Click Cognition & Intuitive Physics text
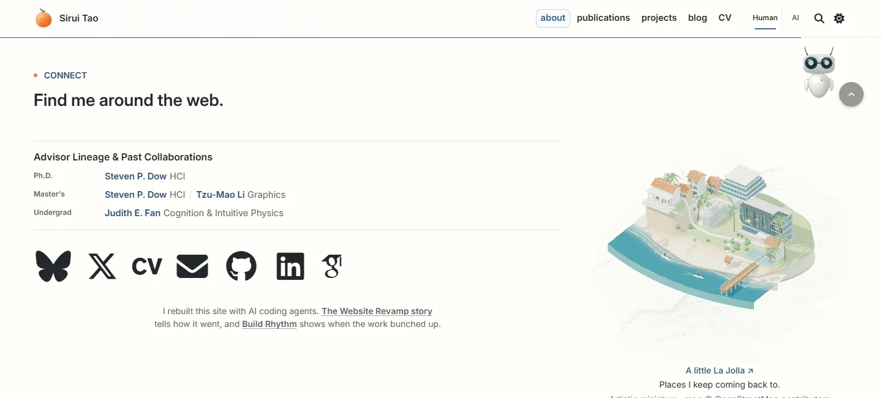This screenshot has width=882, height=398. coord(224,213)
